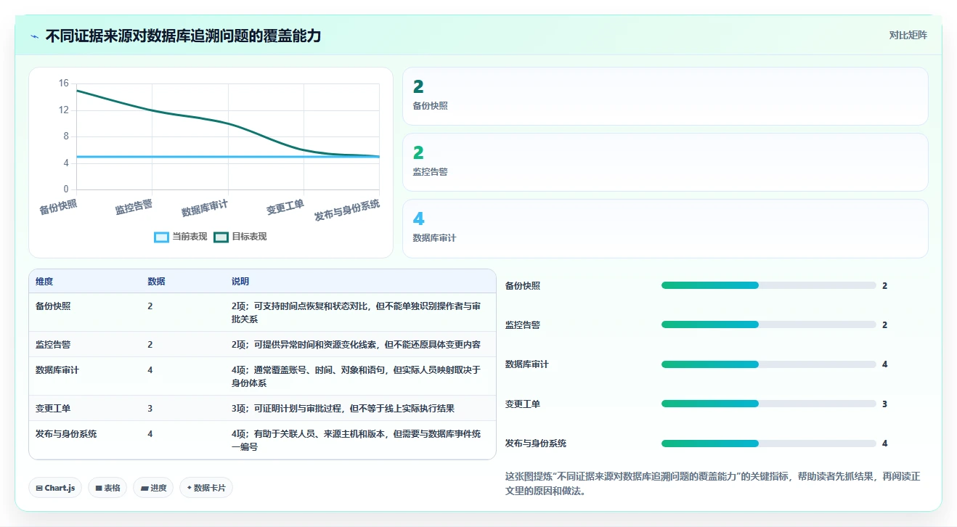
Task: Click the 数据库审计 progress bar
Action: pos(768,364)
